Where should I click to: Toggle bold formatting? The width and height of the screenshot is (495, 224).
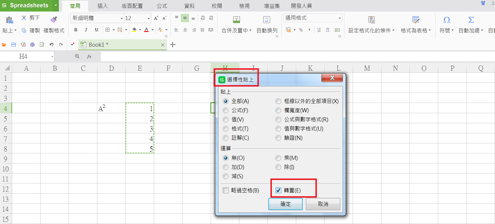tap(76, 30)
